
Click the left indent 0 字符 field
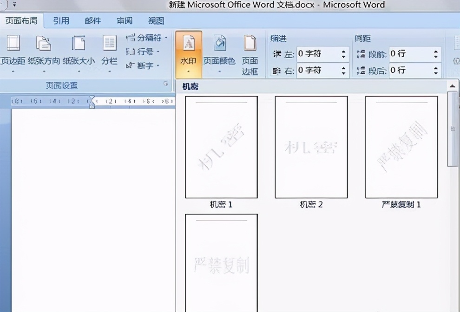(318, 54)
